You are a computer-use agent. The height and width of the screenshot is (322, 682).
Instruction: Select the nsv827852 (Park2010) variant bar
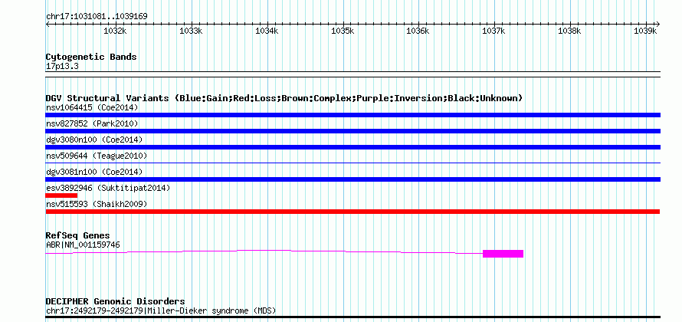tap(352, 131)
